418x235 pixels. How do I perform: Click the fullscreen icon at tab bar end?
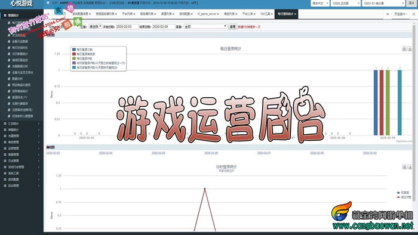[x=414, y=14]
